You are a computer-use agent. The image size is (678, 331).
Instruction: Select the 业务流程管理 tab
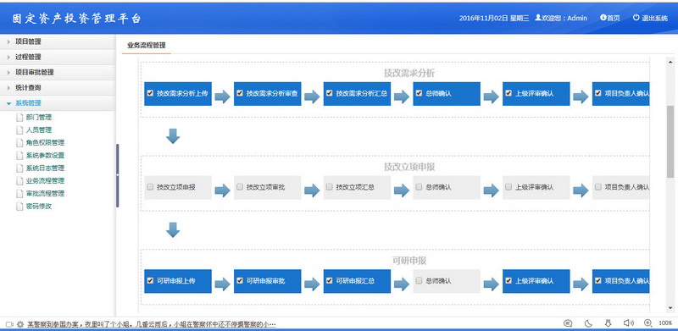pyautogui.click(x=146, y=46)
